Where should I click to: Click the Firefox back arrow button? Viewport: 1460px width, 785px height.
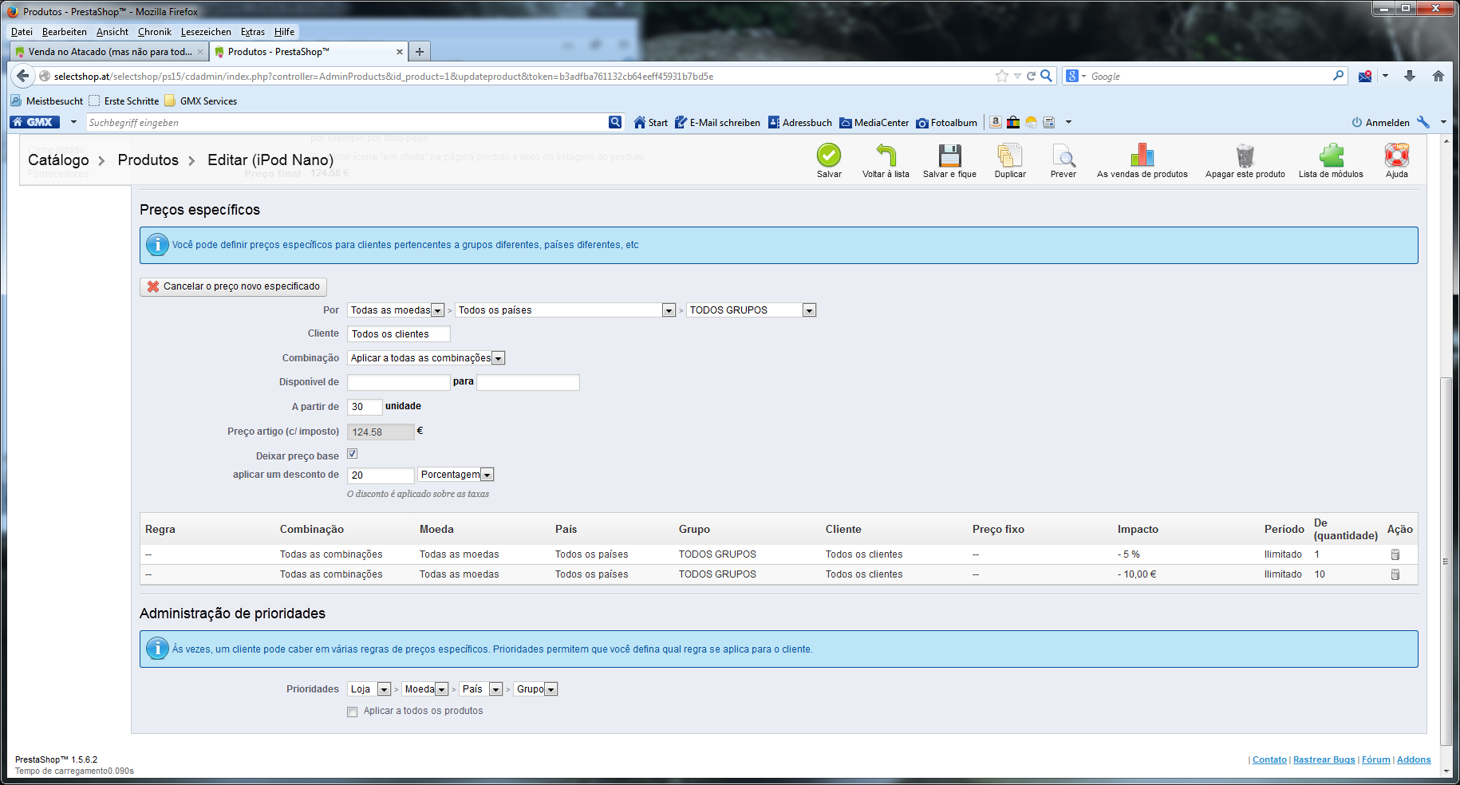click(x=23, y=76)
